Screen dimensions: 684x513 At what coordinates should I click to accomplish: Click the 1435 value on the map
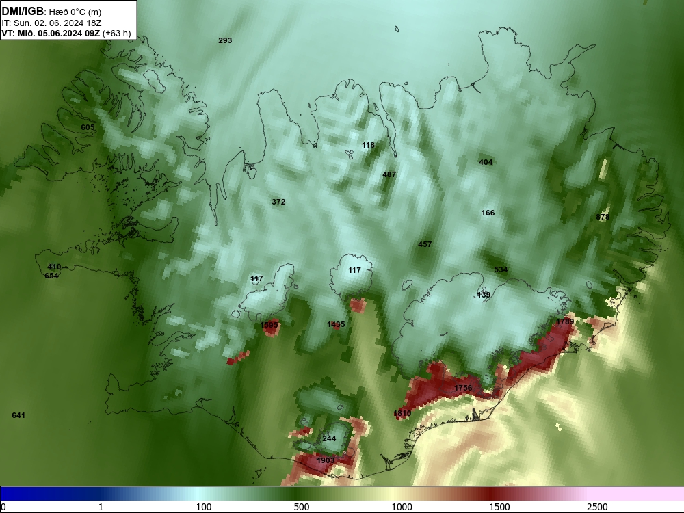pyautogui.click(x=336, y=324)
